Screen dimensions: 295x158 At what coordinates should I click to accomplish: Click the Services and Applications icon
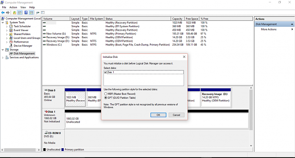(7, 57)
